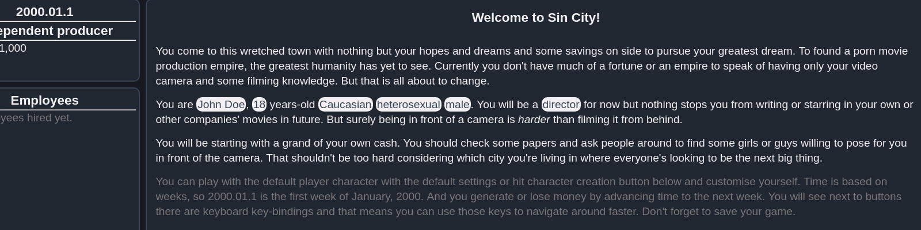Select the highlighted age value 18
Viewport: 921px width, 230px height.
pyautogui.click(x=259, y=105)
